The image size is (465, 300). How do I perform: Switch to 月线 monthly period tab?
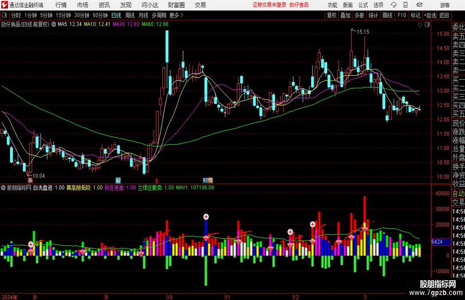143,15
